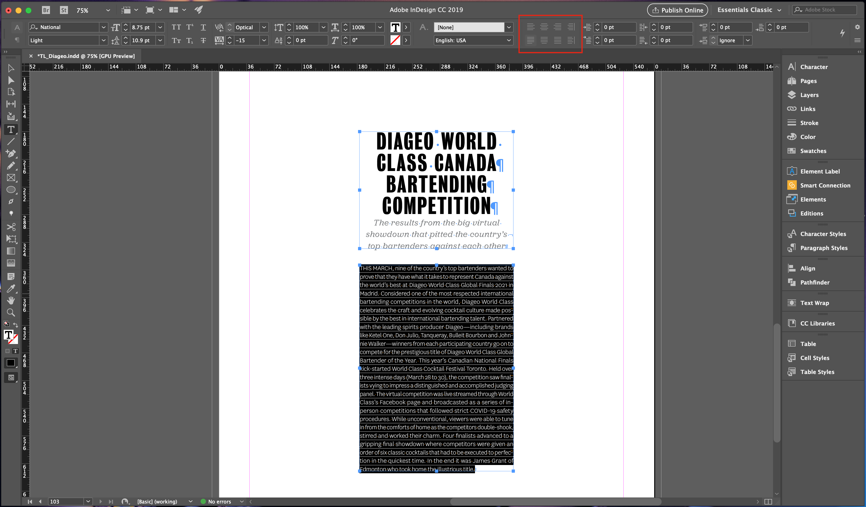
Task: Activate the Hand tool
Action: [x=11, y=300]
